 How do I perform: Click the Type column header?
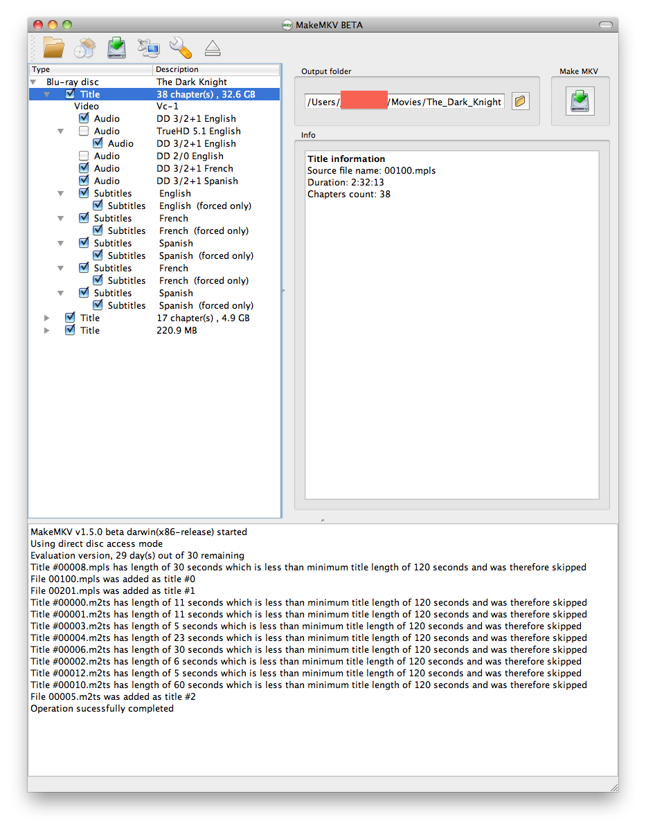91,69
